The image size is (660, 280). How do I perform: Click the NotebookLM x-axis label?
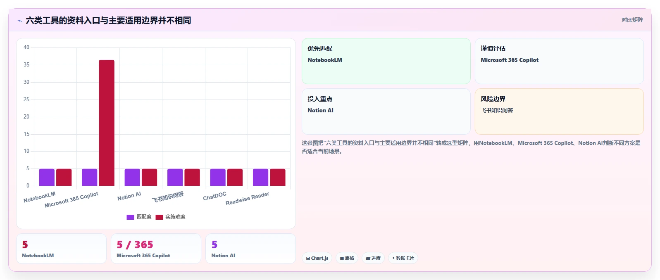tap(39, 197)
